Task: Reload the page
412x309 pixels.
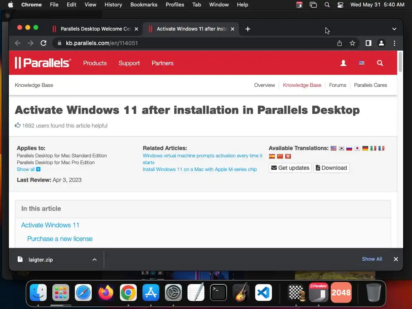Action: tap(43, 43)
